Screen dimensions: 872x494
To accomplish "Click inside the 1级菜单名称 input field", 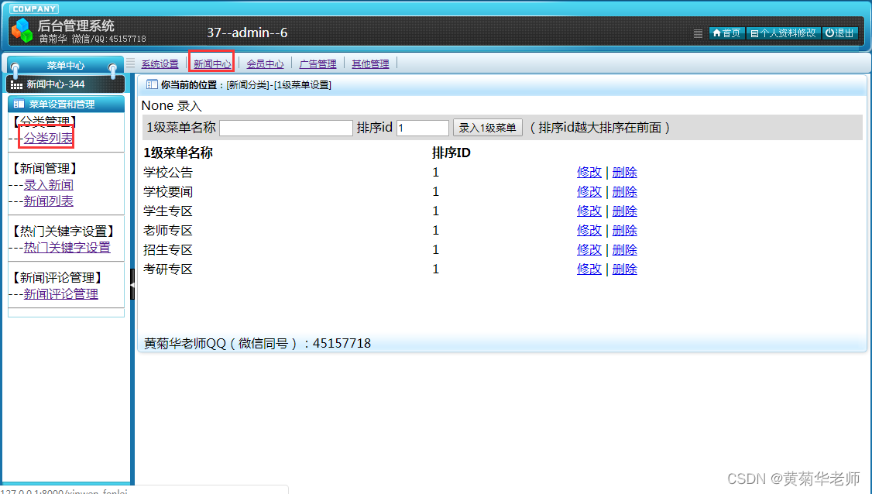I will point(285,127).
